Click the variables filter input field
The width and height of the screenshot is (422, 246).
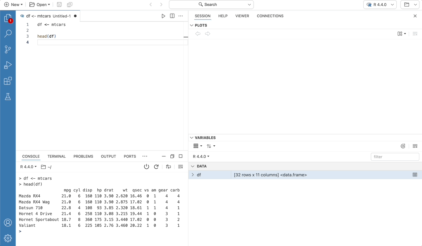[395, 157]
